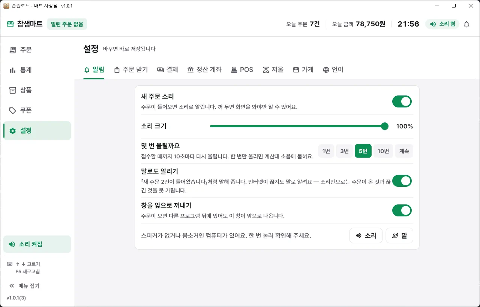The height and width of the screenshot is (307, 480).
Task: Select 3번 ring count
Action: coord(344,151)
